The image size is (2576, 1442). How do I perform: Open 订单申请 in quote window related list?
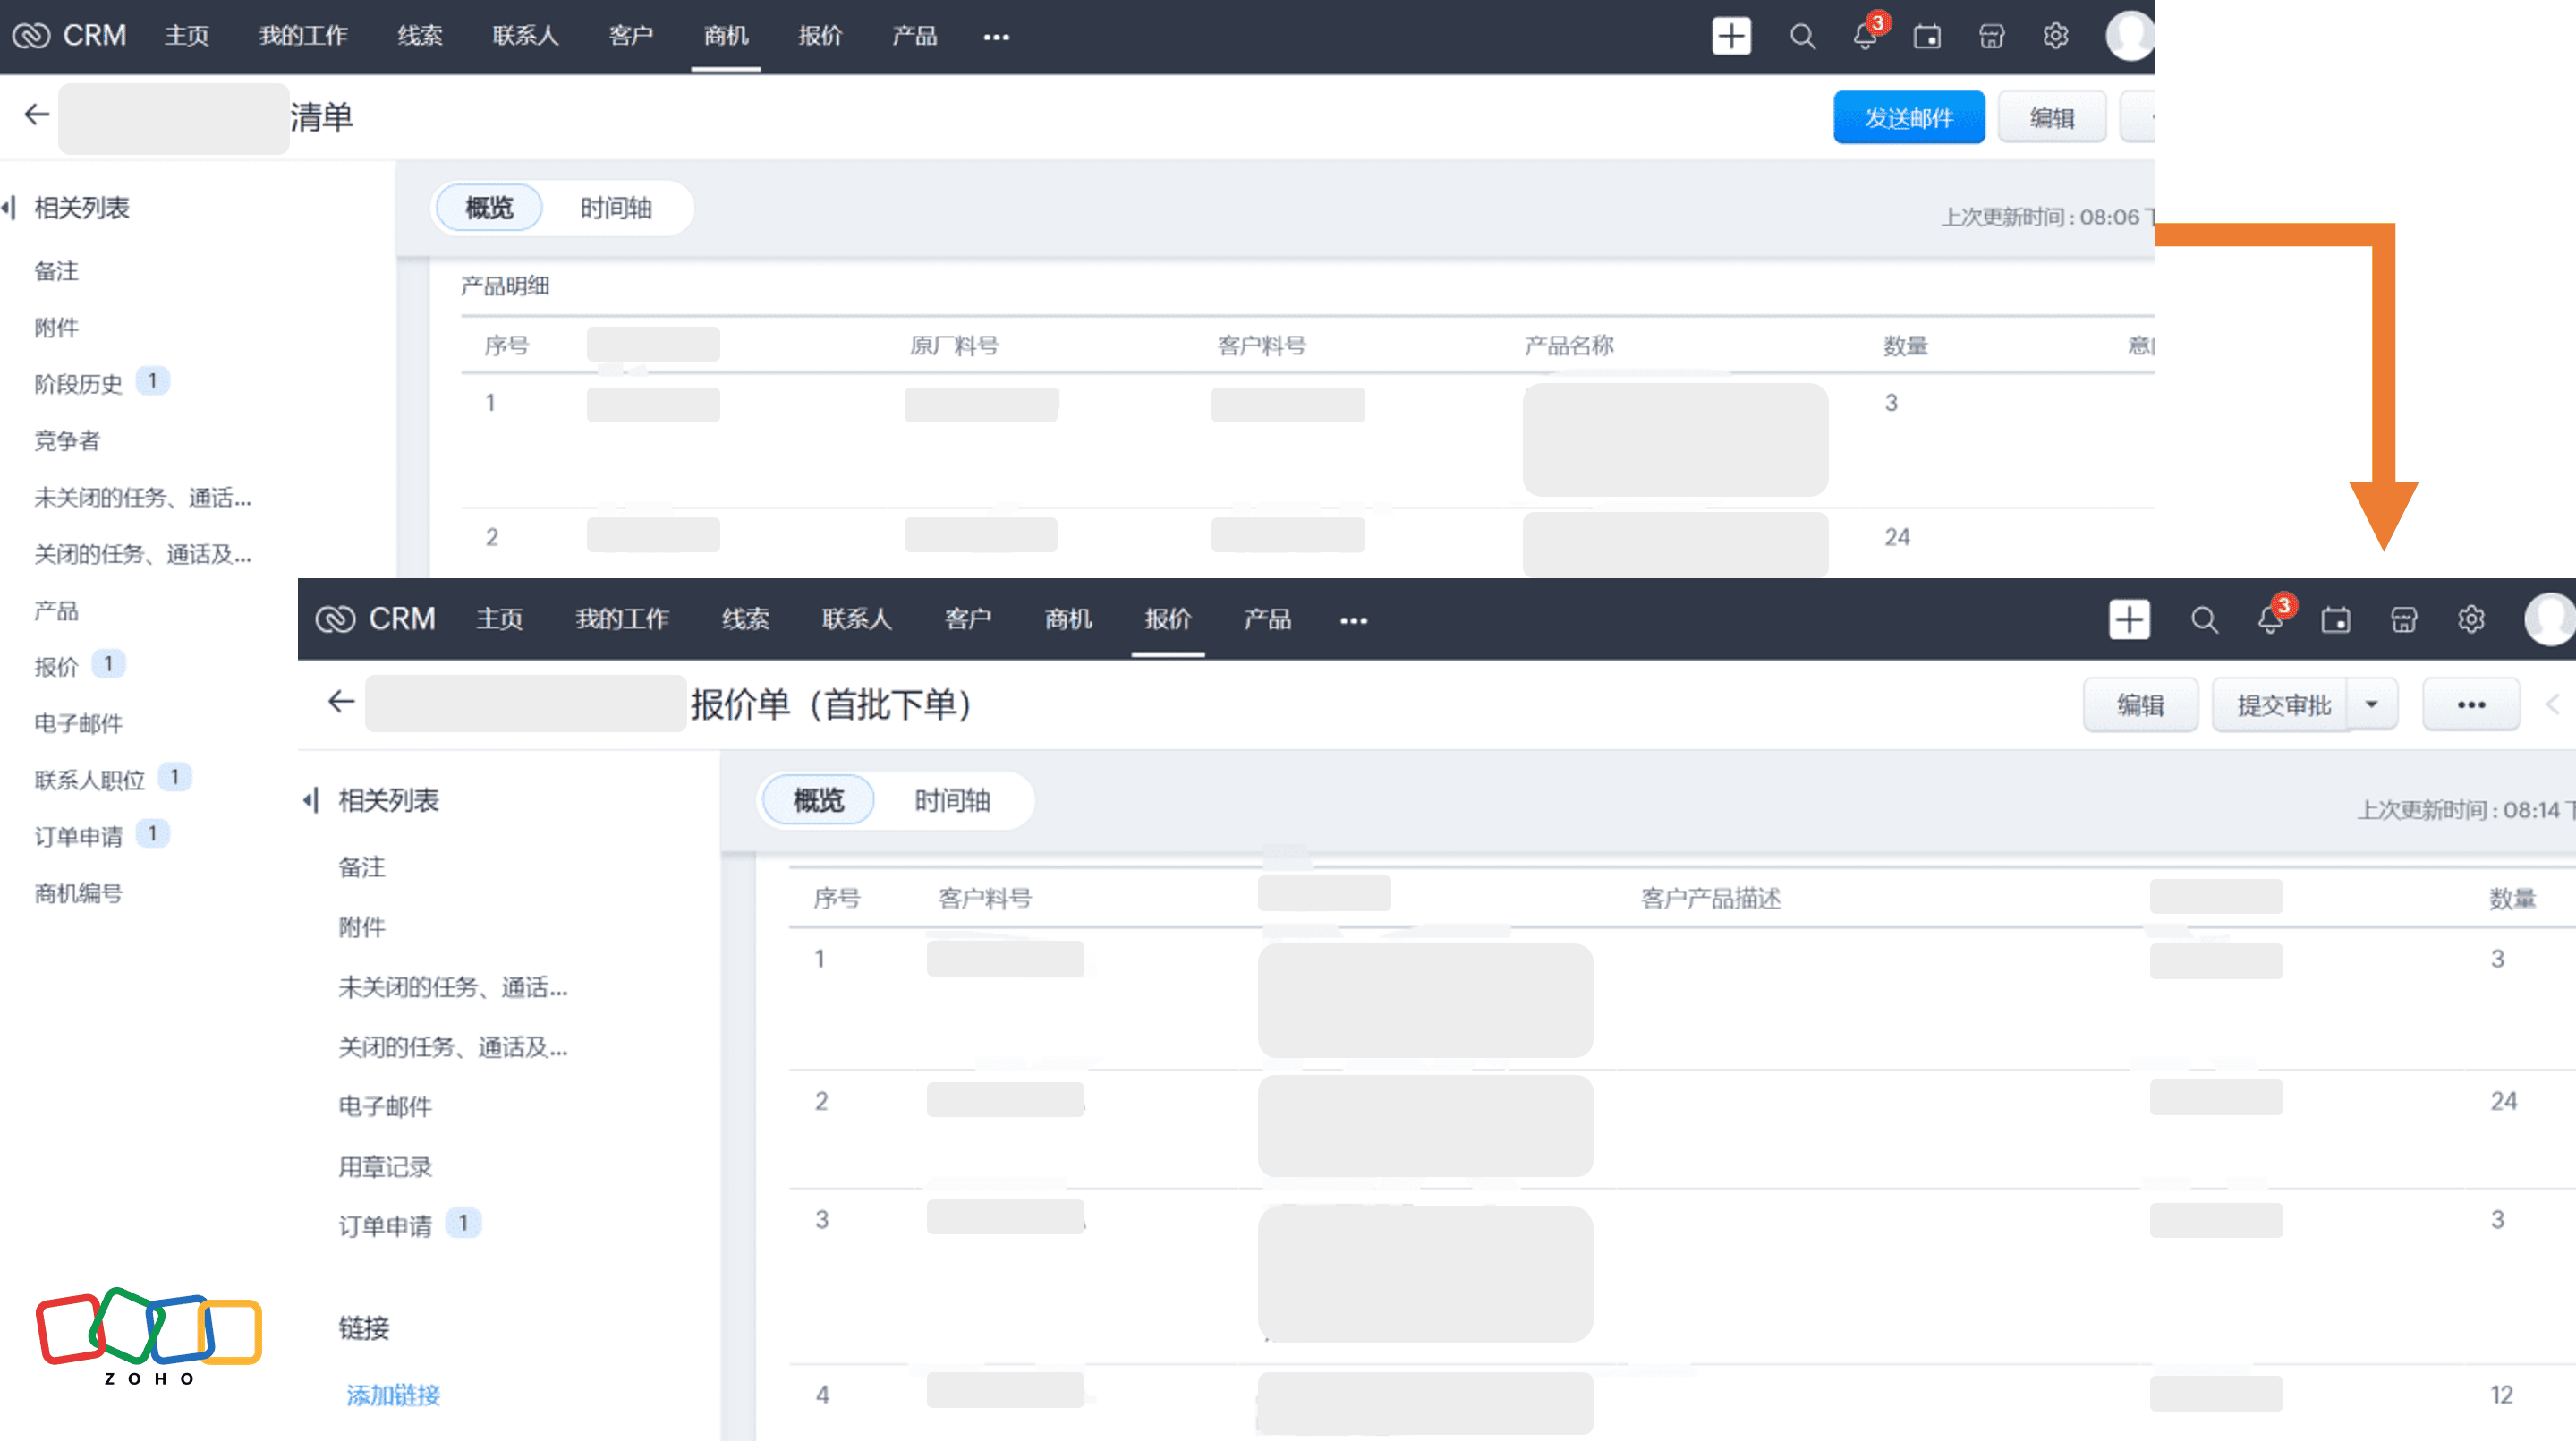[385, 1227]
